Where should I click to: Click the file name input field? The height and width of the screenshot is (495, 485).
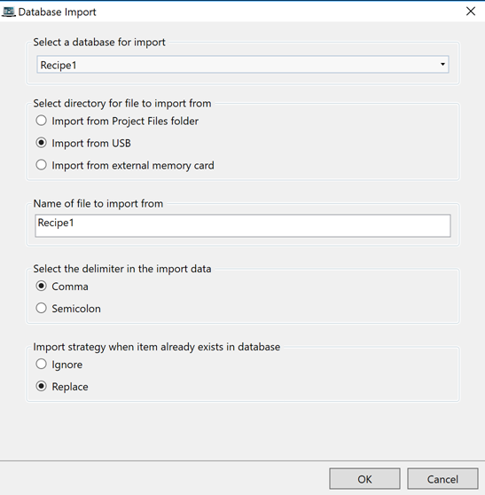click(x=243, y=225)
